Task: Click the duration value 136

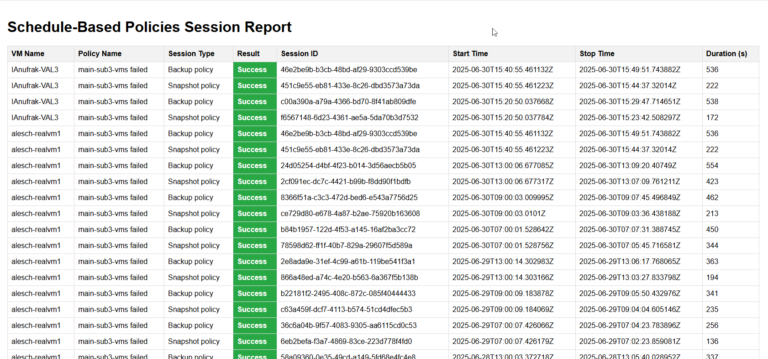Action: [712, 341]
